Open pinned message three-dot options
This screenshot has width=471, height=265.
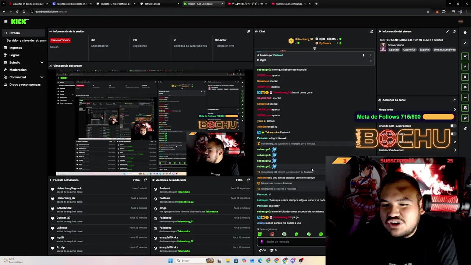coord(371,55)
